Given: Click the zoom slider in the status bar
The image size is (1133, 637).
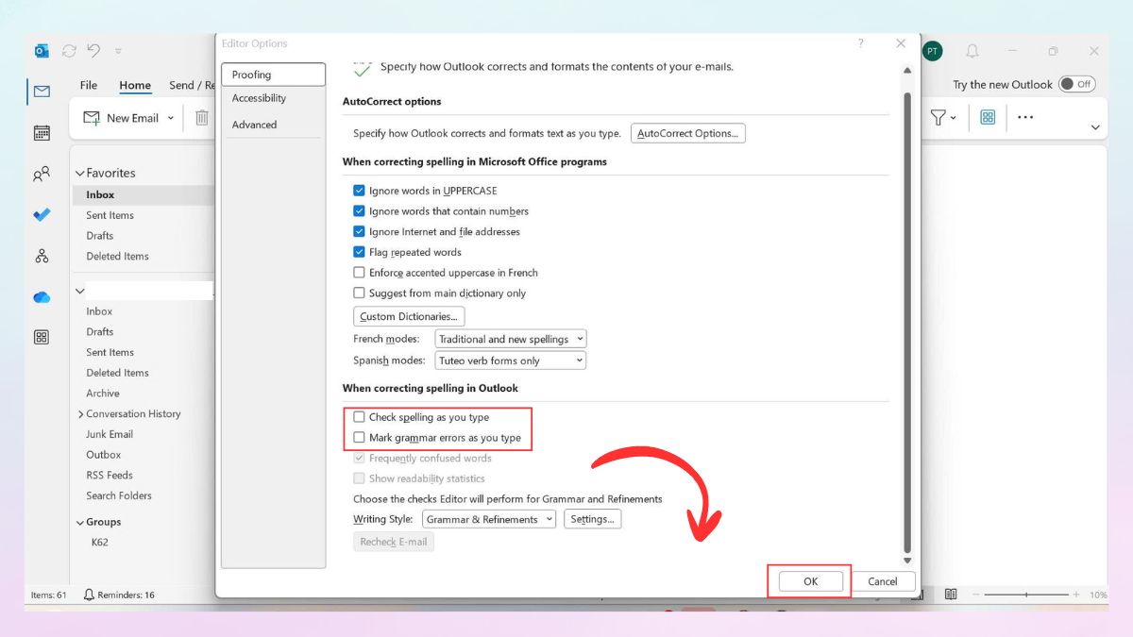Looking at the screenshot, I should (x=1026, y=595).
